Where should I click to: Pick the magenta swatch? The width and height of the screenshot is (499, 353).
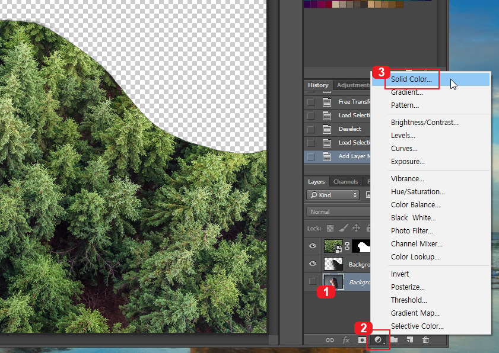[x=321, y=5]
